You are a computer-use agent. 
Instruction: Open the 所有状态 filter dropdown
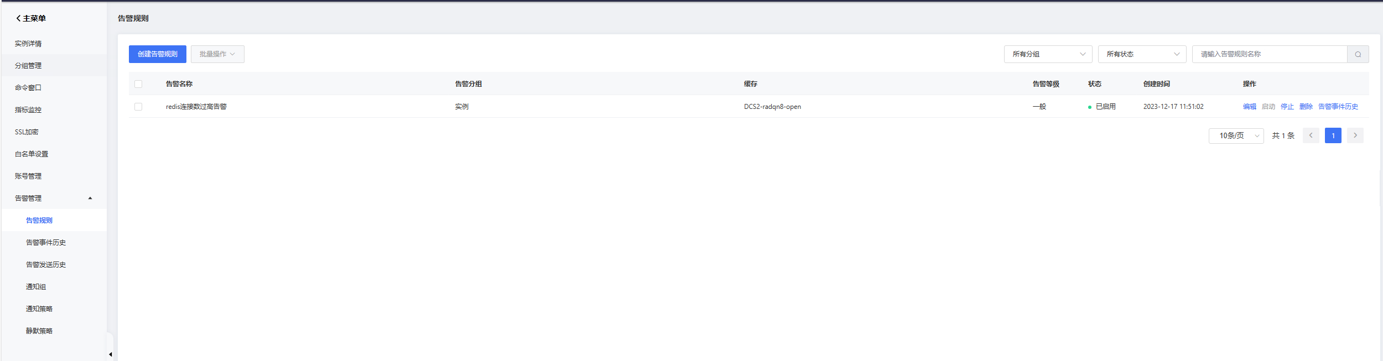click(x=1142, y=54)
